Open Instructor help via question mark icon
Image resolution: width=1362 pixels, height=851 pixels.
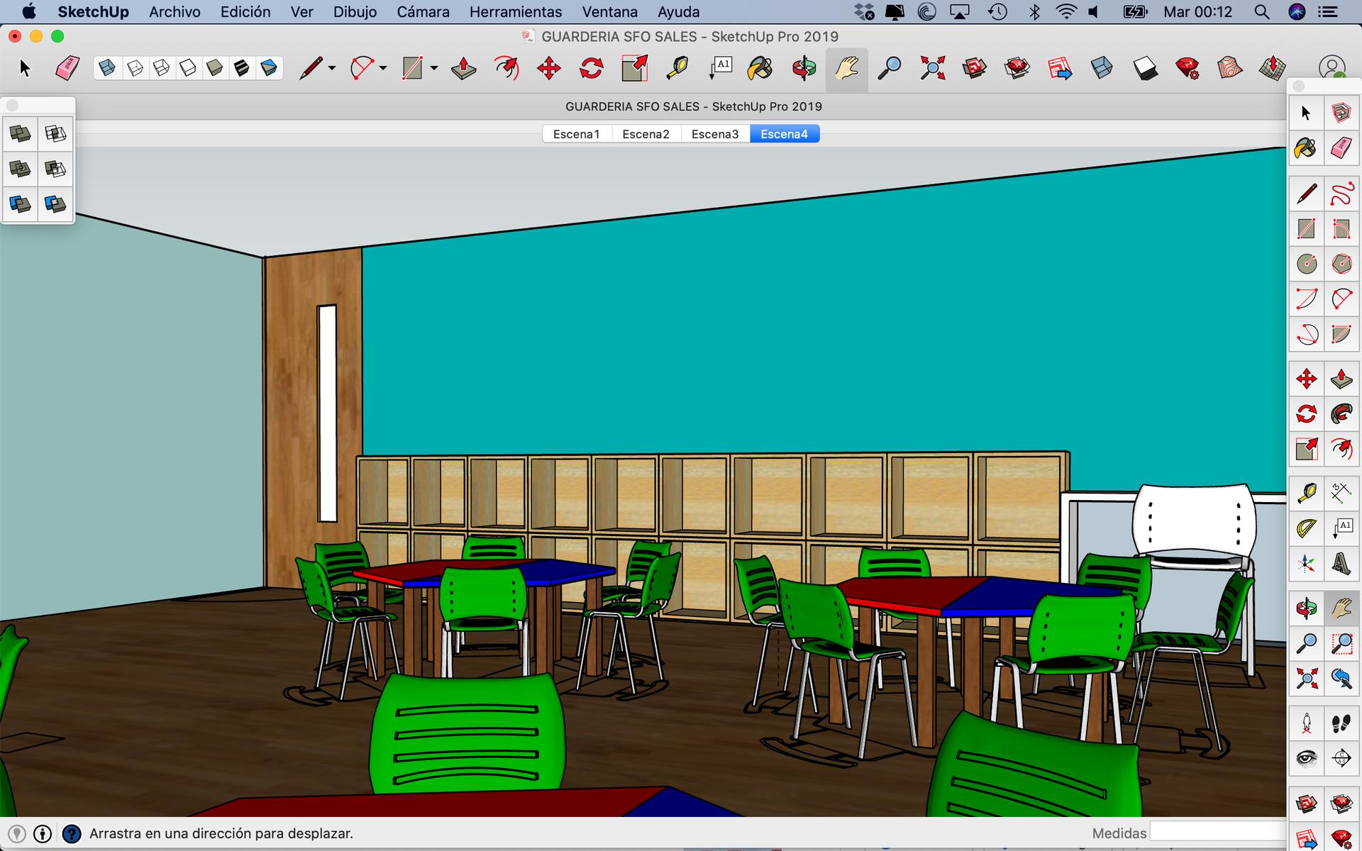(72, 834)
